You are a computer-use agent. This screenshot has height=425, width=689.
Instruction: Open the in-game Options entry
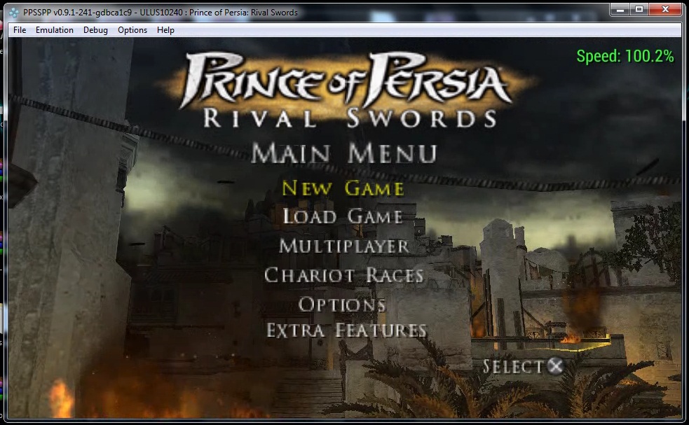(342, 304)
